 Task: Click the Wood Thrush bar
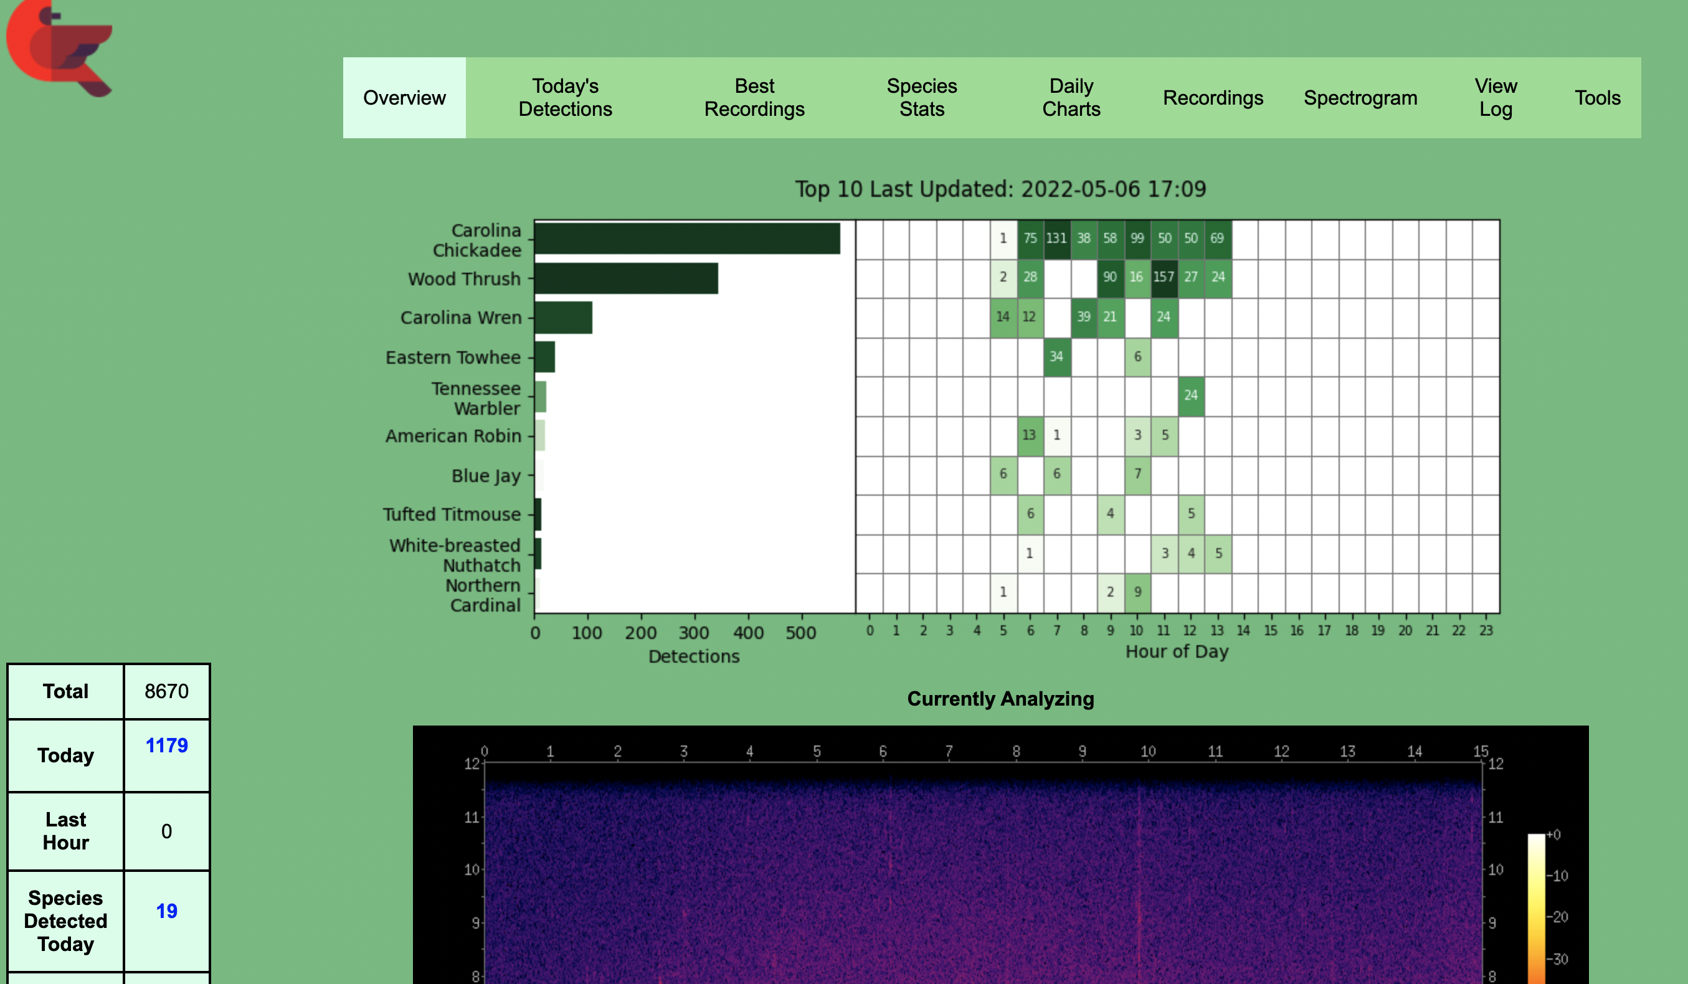[626, 278]
